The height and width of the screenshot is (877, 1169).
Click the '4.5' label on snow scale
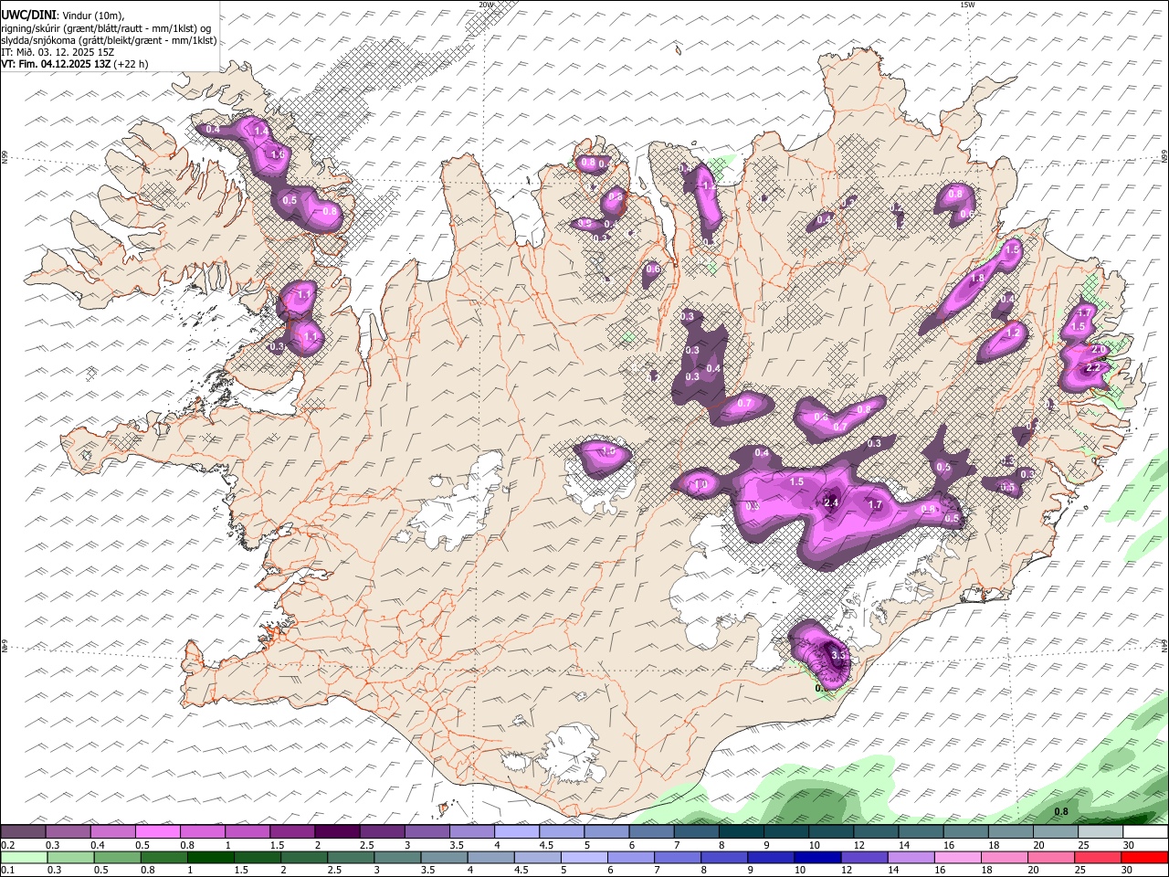545,845
